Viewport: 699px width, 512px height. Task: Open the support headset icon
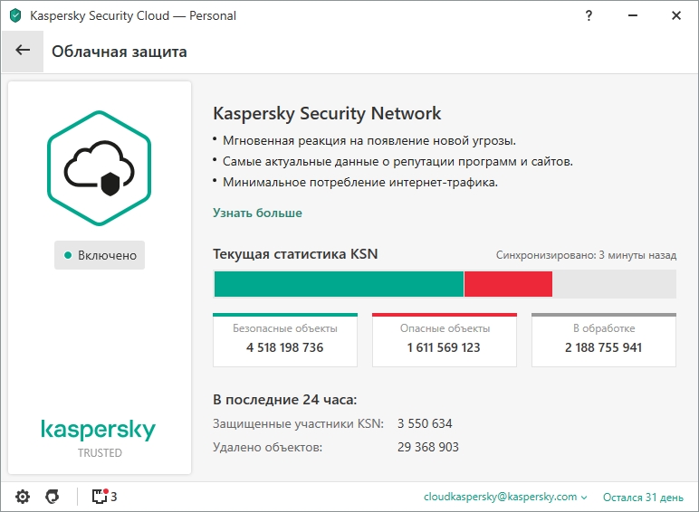point(53,497)
